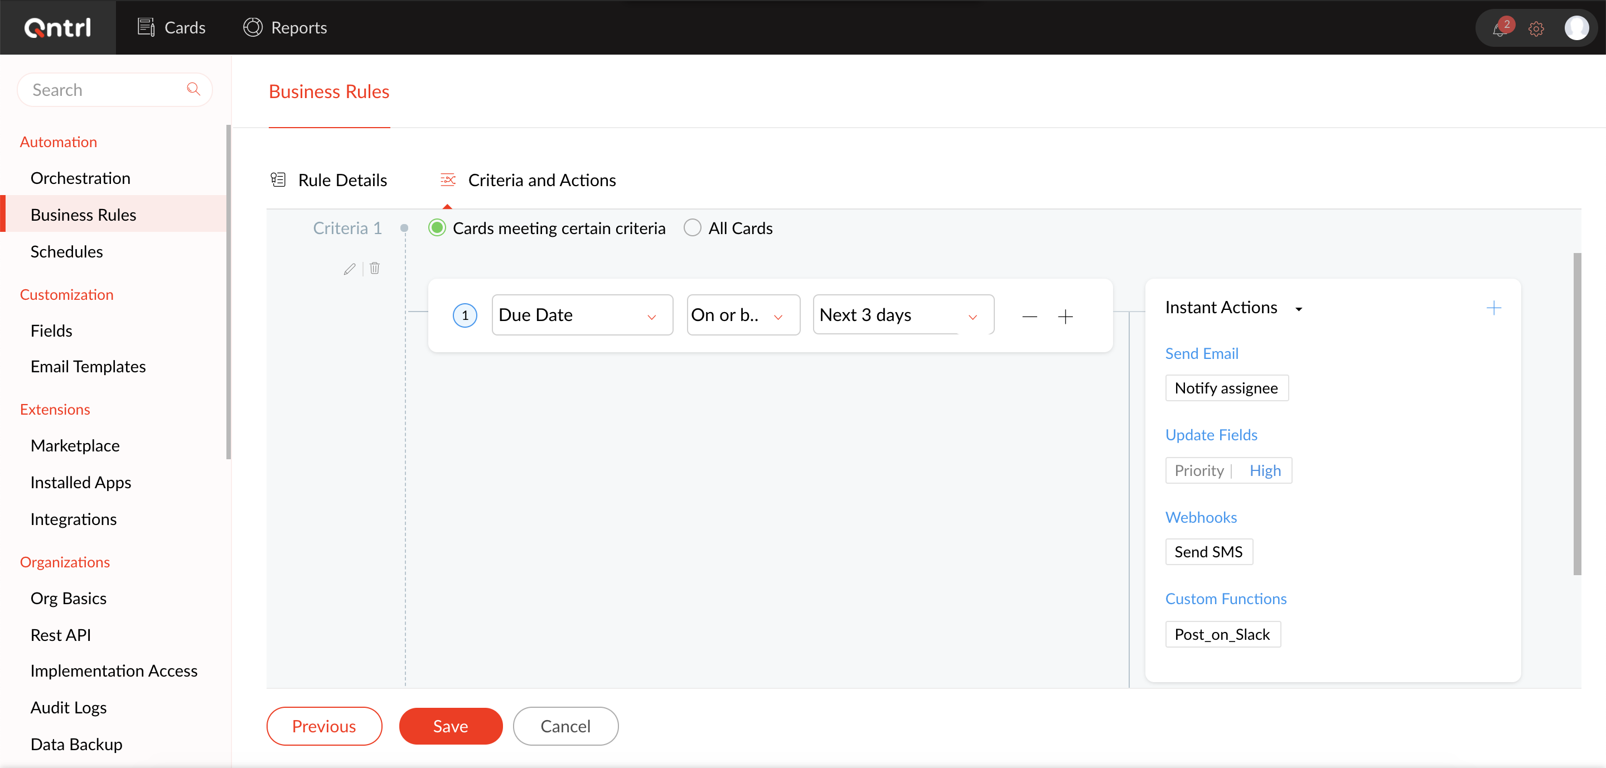Click the criteria row number 1 badge
The image size is (1606, 768).
coord(465,315)
